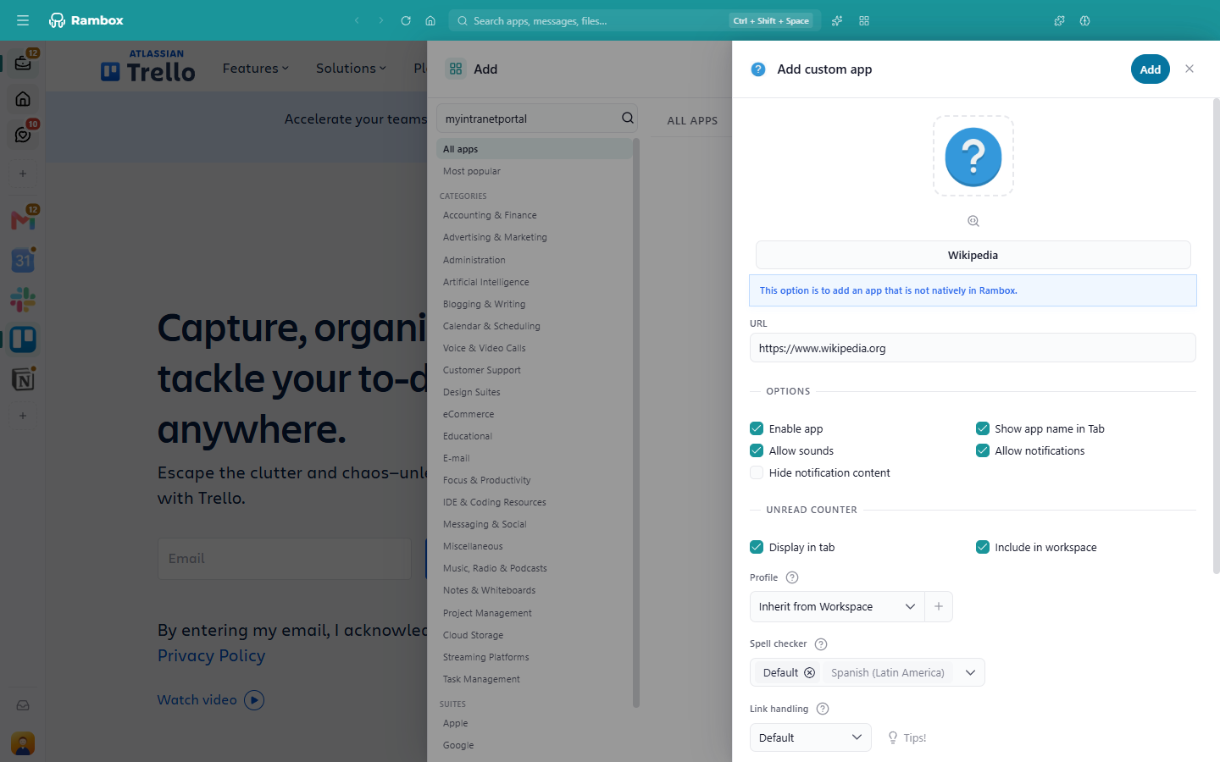Go to the home icon in top bar
This screenshot has width=1220, height=762.
pyautogui.click(x=430, y=20)
